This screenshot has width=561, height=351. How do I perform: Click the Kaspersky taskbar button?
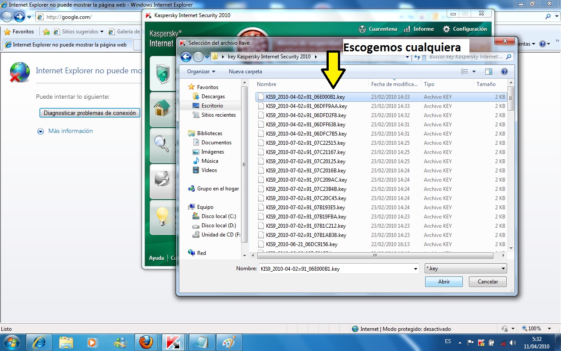174,342
